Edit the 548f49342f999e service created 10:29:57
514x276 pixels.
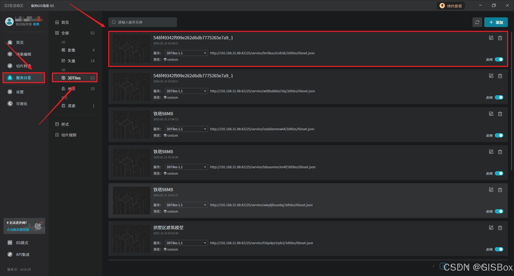(x=491, y=76)
